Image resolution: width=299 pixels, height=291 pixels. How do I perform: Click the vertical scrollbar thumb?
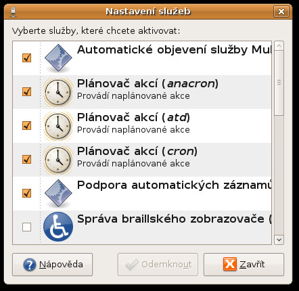click(x=279, y=83)
